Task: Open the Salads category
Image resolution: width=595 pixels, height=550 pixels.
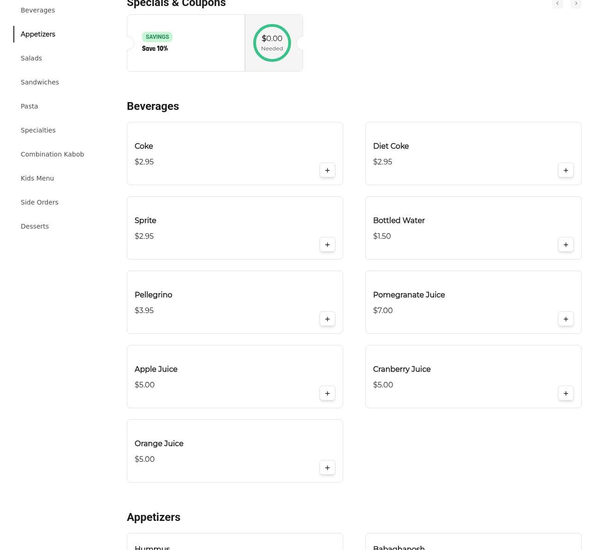Action: pyautogui.click(x=31, y=58)
